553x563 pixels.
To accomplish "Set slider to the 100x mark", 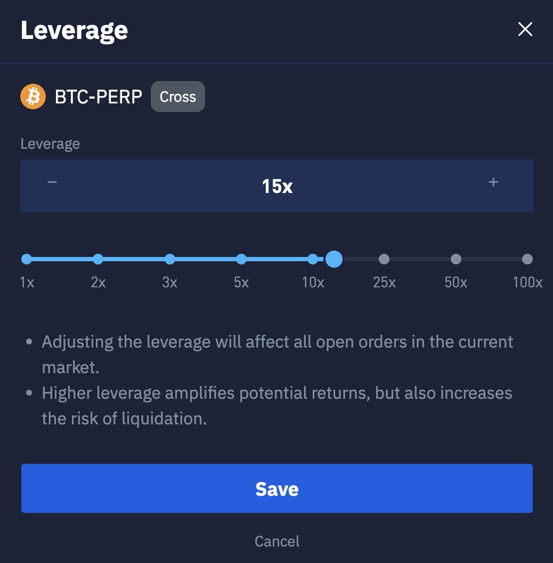I will 527,259.
